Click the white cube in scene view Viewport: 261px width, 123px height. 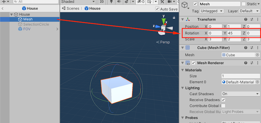tap(116, 90)
